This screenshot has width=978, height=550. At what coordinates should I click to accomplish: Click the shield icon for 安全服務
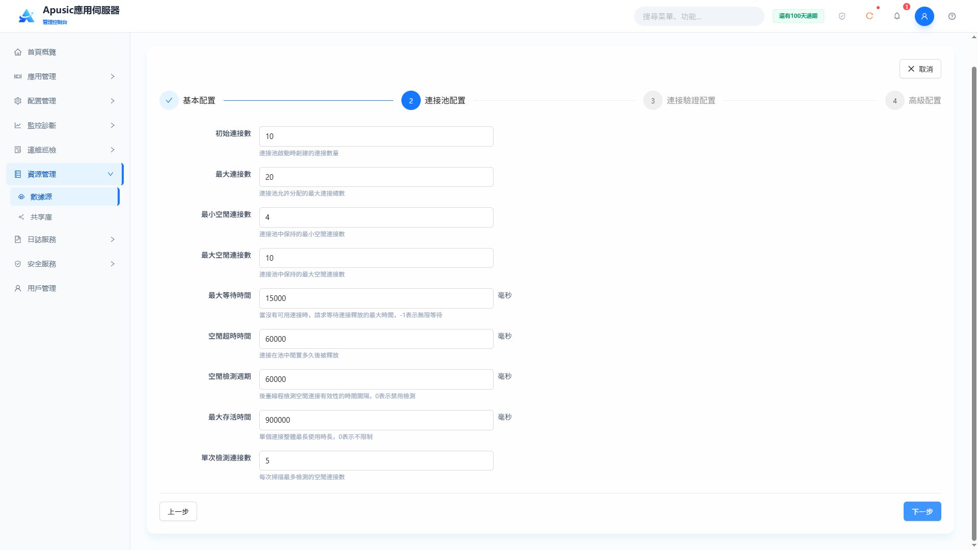[x=18, y=264]
